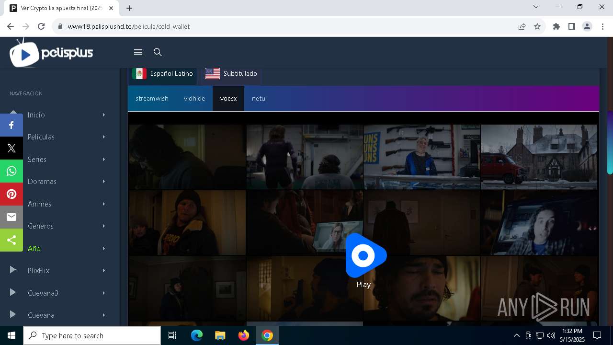Image resolution: width=613 pixels, height=345 pixels.
Task: Go back in browser
Action: click(x=11, y=26)
